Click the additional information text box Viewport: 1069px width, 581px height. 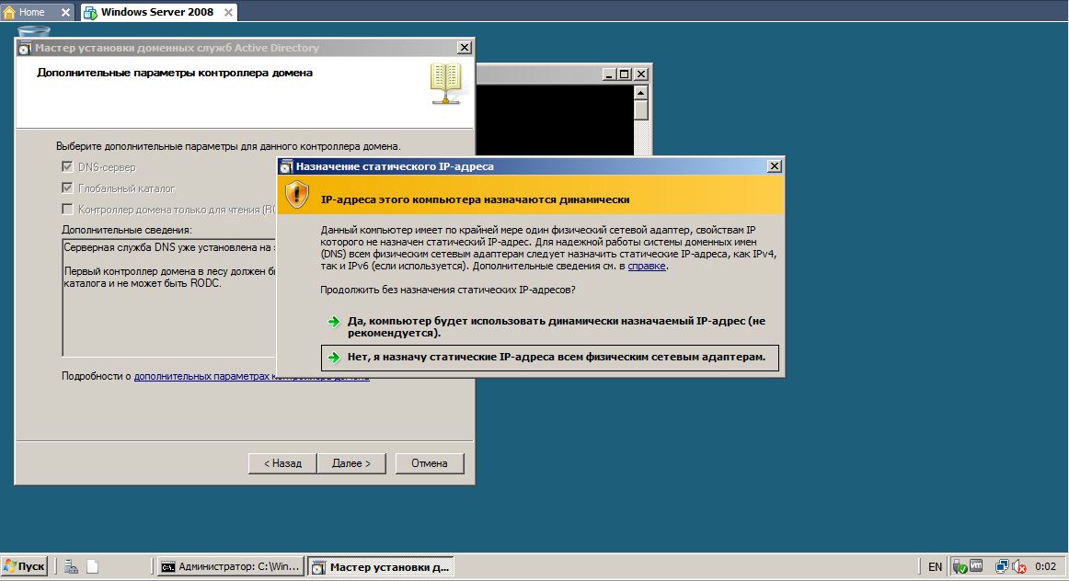[168, 297]
